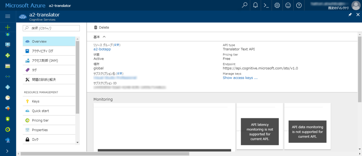
Task: Open the hamburger menu in left sidebar
Action: [x=8, y=16]
